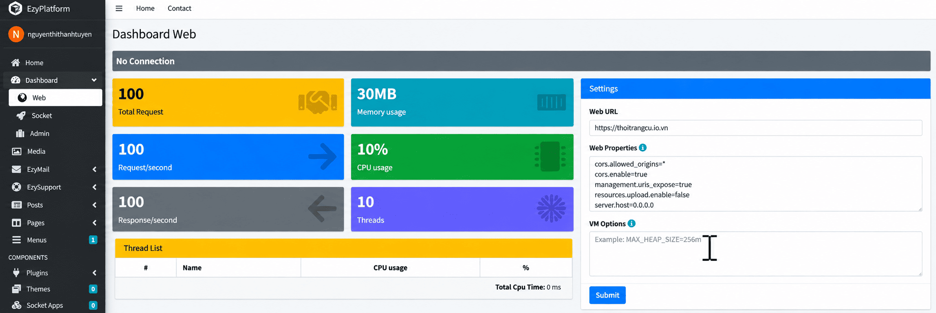Click the EzyPlatform brand text

(x=48, y=9)
